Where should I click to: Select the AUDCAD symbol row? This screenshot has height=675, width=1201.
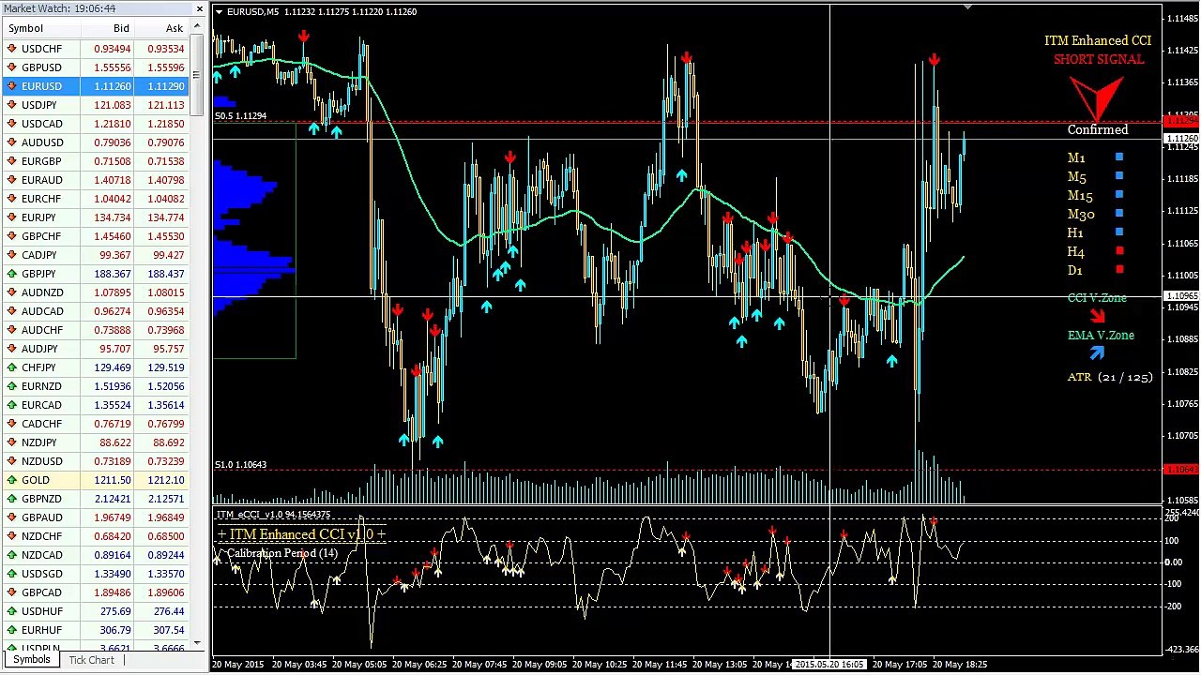click(95, 311)
